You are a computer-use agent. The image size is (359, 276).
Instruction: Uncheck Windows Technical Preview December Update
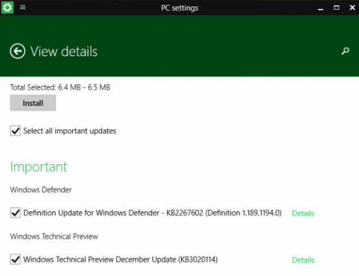pos(16,259)
